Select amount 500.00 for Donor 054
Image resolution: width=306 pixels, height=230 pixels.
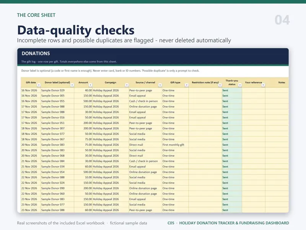pos(83,172)
